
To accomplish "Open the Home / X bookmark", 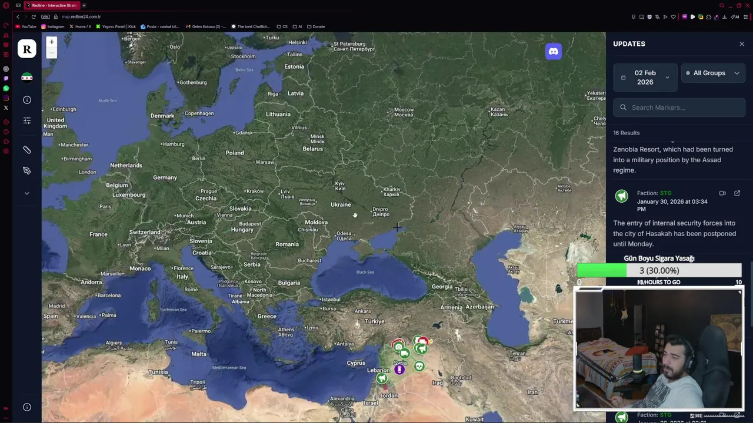I will (x=80, y=26).
